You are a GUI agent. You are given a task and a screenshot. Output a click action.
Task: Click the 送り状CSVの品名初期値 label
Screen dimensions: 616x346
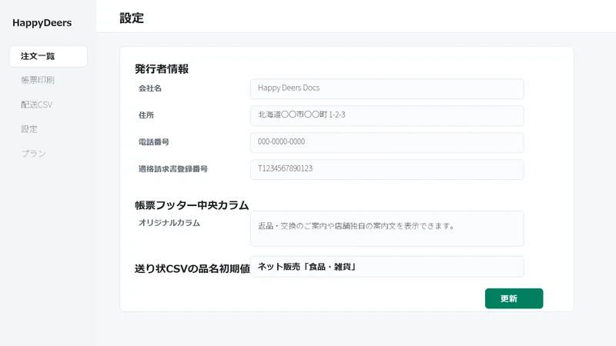pos(192,268)
